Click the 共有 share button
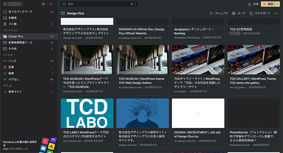Image resolution: width=283 pixels, height=153 pixels. (x=253, y=4)
